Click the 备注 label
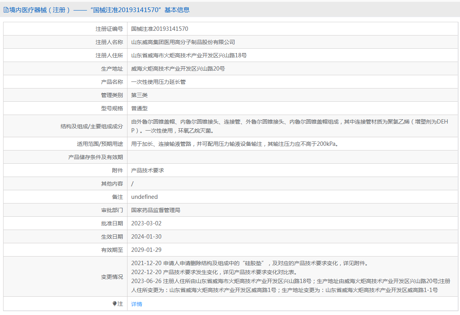This screenshot has height=315, width=460. point(117,197)
